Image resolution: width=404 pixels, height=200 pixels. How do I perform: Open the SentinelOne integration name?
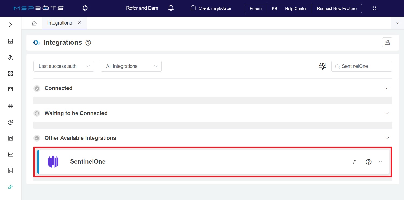click(x=88, y=161)
